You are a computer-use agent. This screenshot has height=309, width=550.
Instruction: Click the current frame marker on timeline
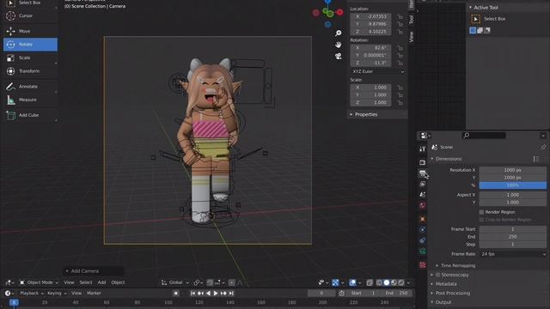coord(14,302)
